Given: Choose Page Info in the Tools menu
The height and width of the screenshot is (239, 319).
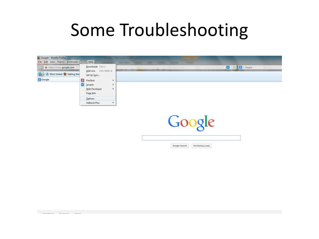Looking at the screenshot, I should pyautogui.click(x=98, y=93).
